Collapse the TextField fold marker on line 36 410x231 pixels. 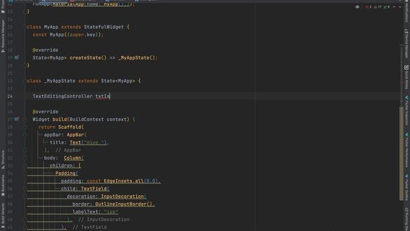click(x=25, y=189)
